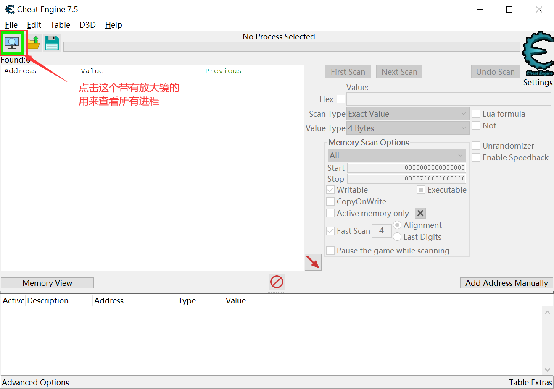Open the process list with the magnifier computer icon

pyautogui.click(x=12, y=43)
